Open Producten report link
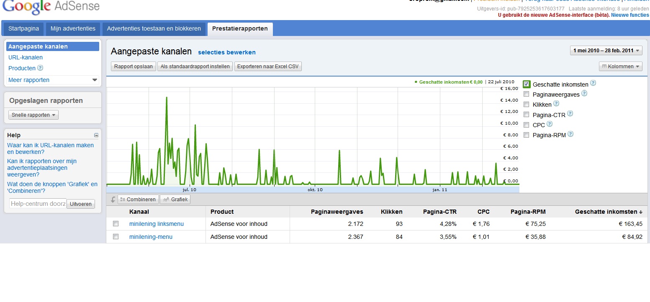 click(22, 68)
